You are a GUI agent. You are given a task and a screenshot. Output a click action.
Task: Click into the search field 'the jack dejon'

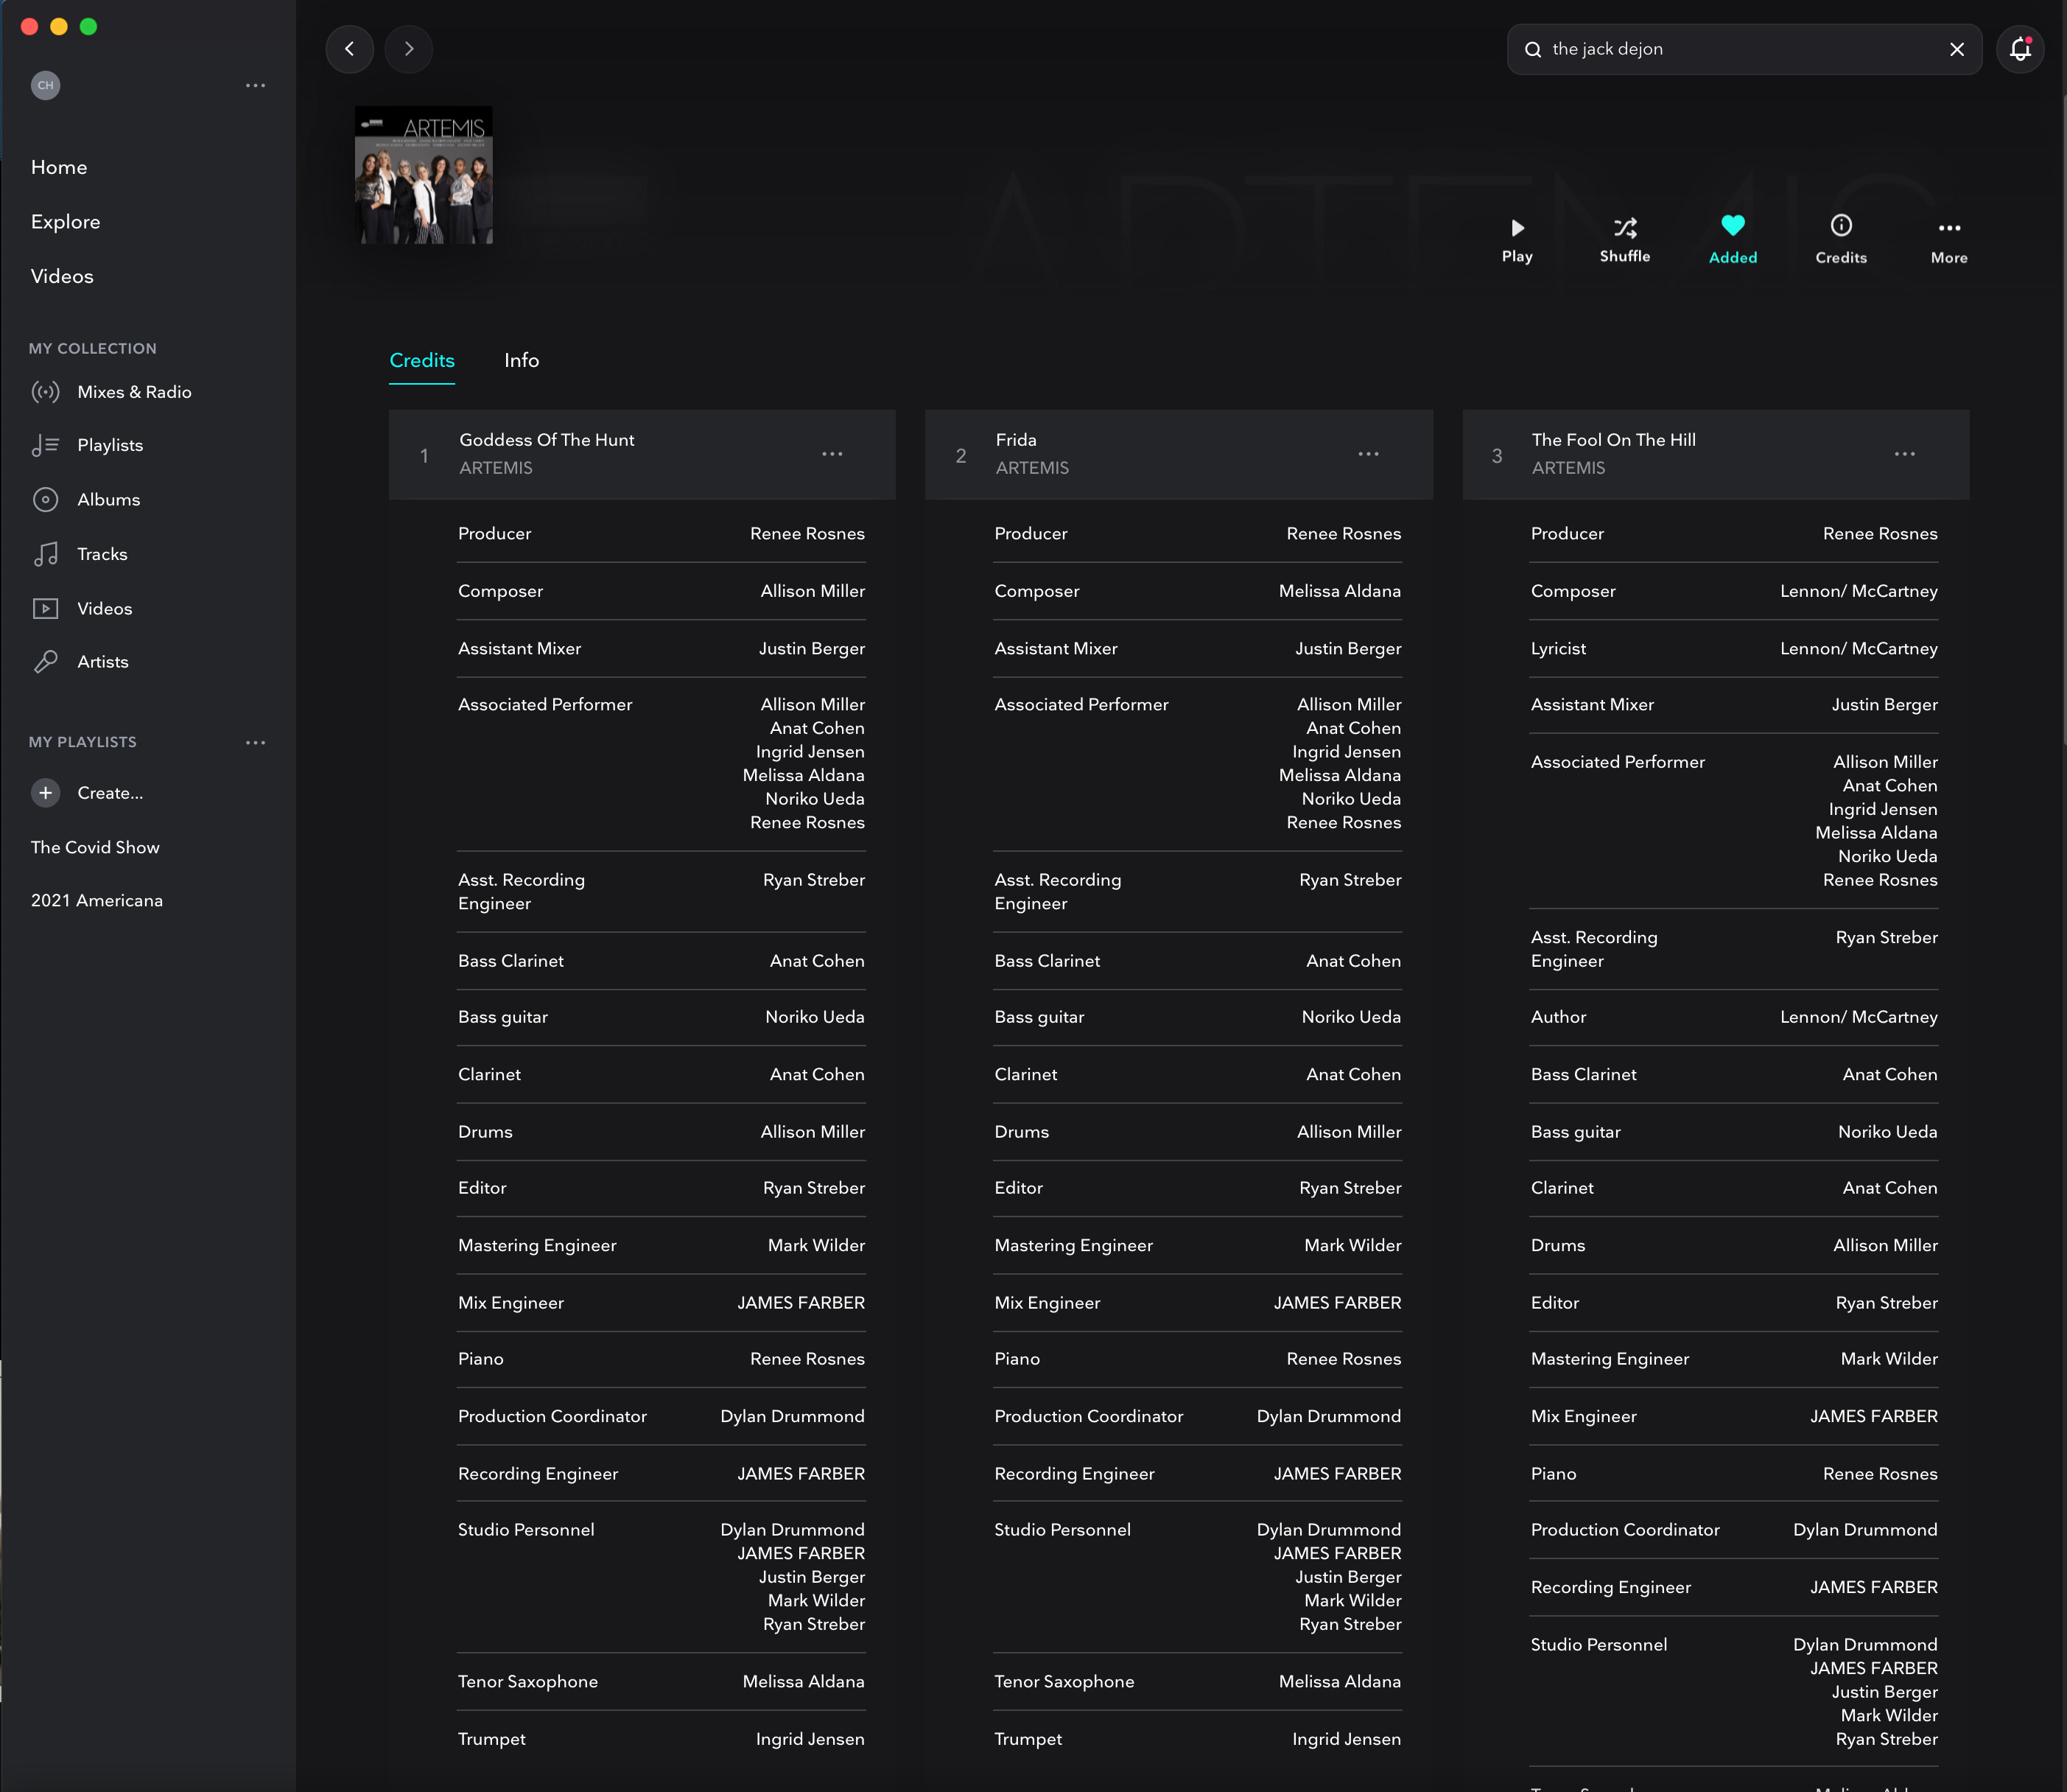[1744, 49]
